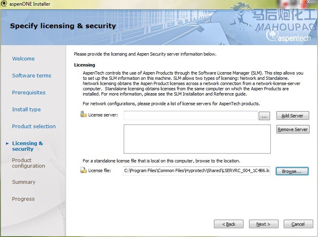Click the aspenONE Installer title bar icon

4,4
